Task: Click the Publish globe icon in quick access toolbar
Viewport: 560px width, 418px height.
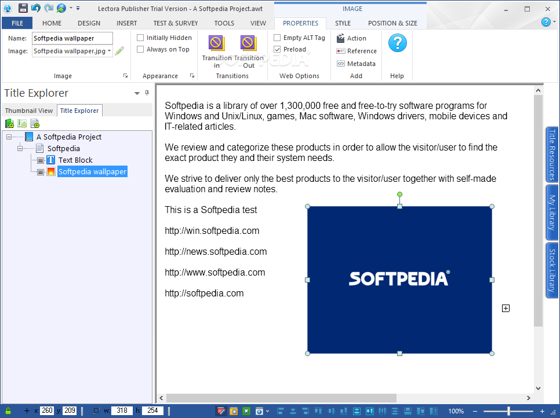Action: click(x=61, y=8)
